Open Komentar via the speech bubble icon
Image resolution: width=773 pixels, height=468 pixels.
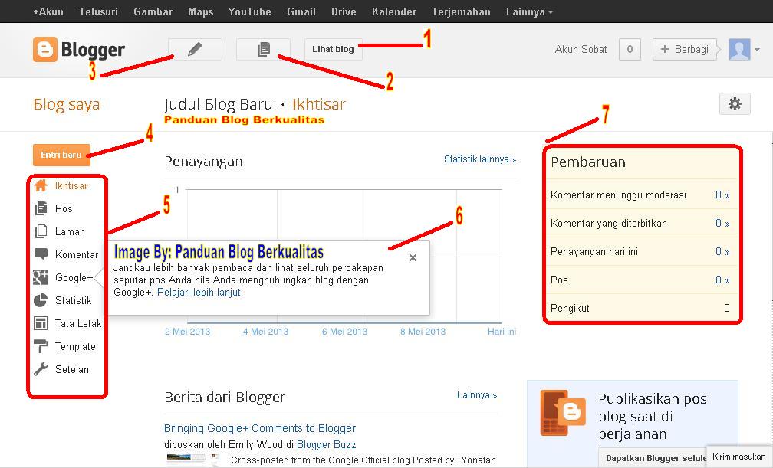41,254
